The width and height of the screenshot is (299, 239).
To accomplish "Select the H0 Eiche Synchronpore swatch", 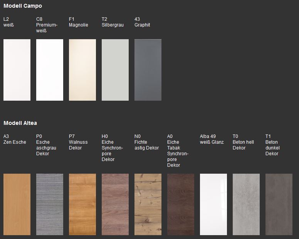I will 115,204.
